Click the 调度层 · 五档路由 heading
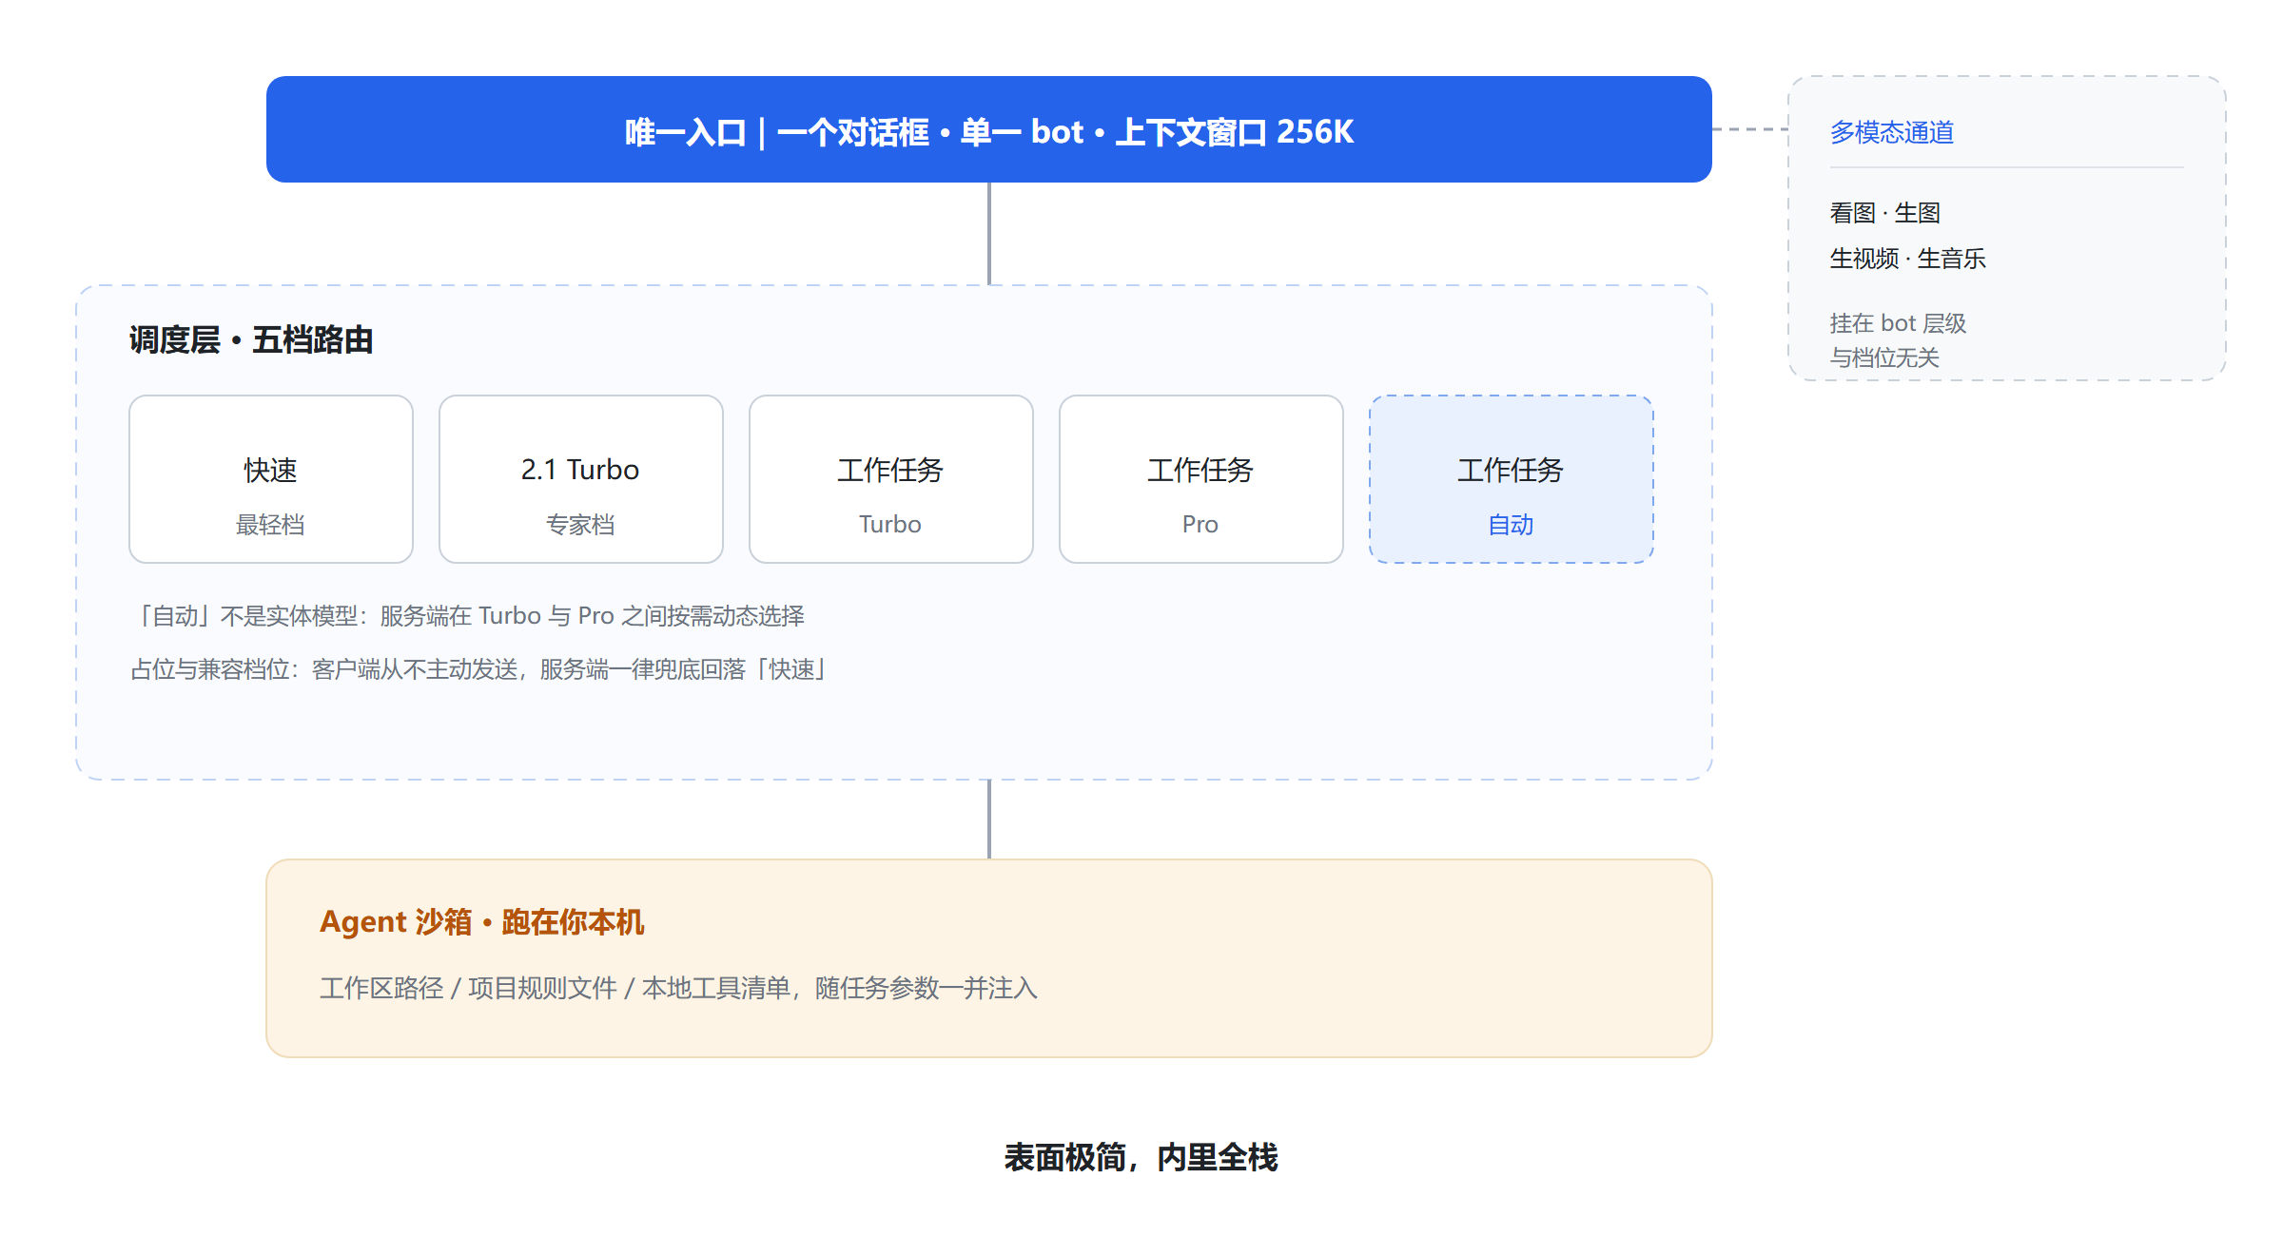2283x1255 pixels. (x=251, y=339)
